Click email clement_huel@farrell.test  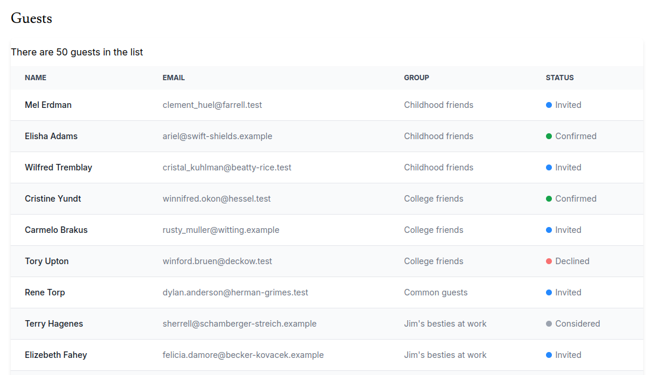(x=212, y=105)
